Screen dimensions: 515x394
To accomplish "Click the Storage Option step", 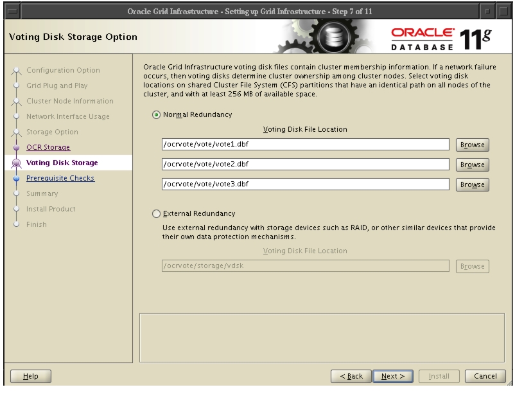I will tap(52, 132).
